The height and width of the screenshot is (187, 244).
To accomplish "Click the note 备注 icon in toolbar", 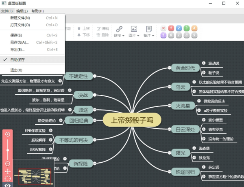I will click(149, 29).
